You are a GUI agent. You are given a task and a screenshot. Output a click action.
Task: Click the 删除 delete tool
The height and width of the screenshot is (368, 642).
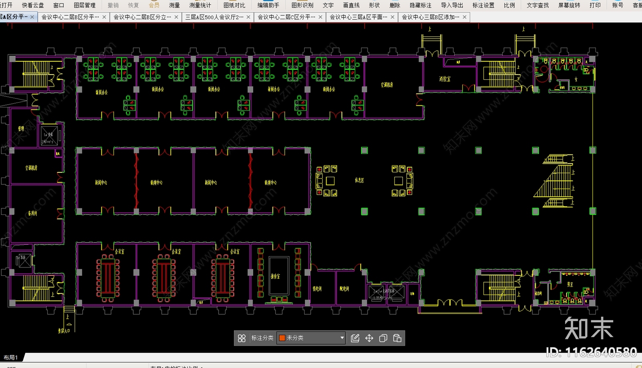395,5
